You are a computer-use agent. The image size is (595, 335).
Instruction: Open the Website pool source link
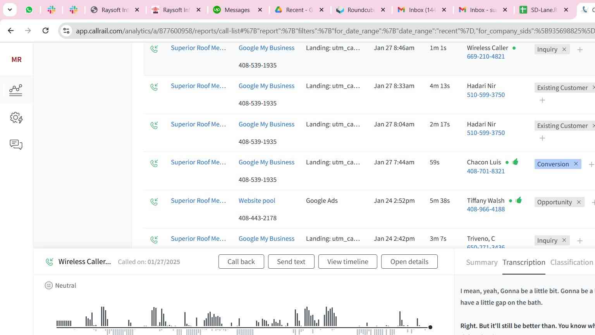tap(257, 200)
